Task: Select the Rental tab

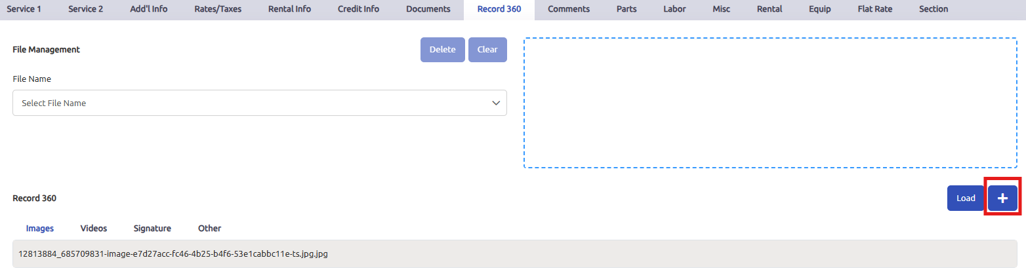Action: (x=769, y=9)
